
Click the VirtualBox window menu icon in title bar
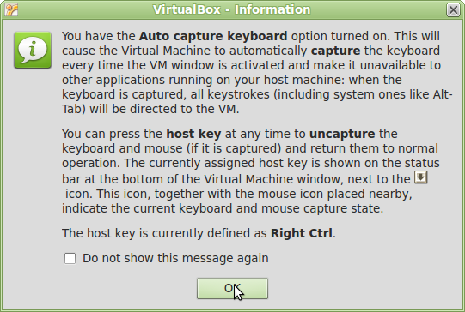(11, 9)
